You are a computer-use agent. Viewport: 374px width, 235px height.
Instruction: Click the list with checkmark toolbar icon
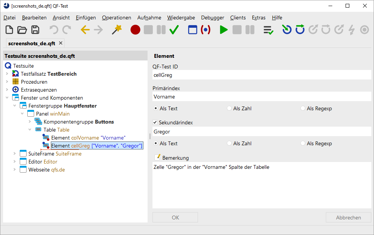point(268,30)
